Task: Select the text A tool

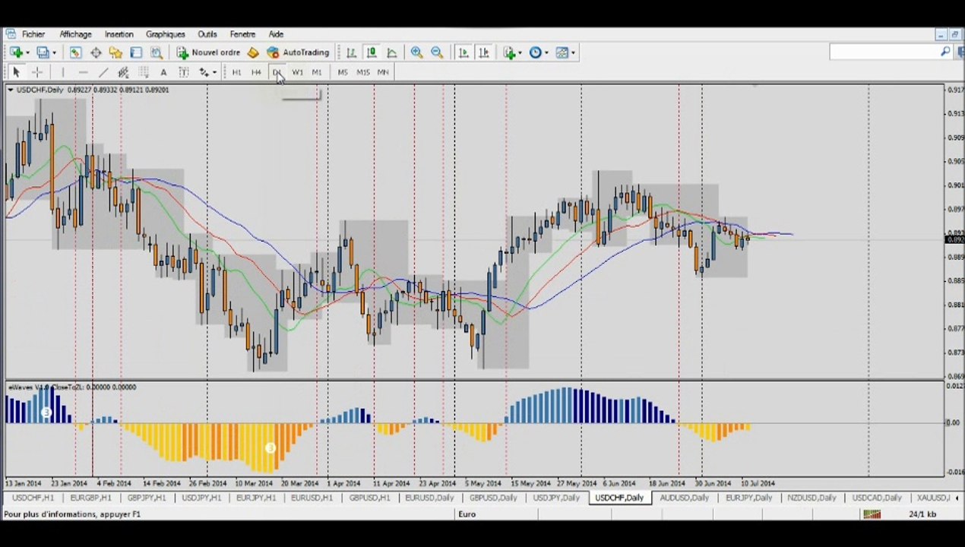Action: pyautogui.click(x=163, y=72)
